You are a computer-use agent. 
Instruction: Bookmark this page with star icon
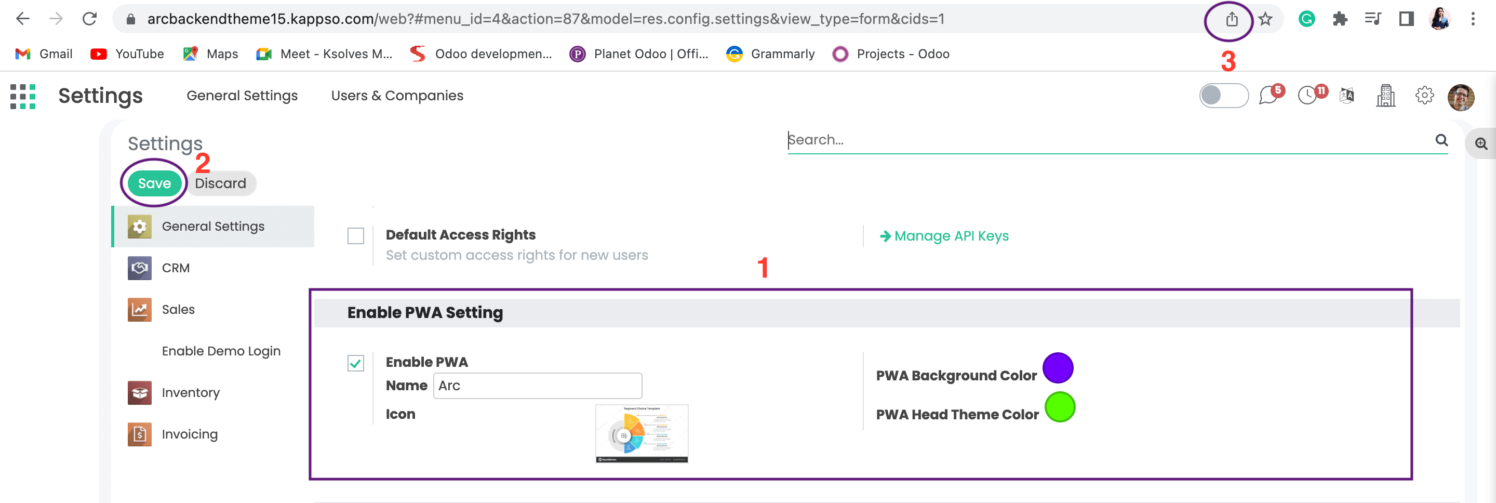[x=1265, y=20]
